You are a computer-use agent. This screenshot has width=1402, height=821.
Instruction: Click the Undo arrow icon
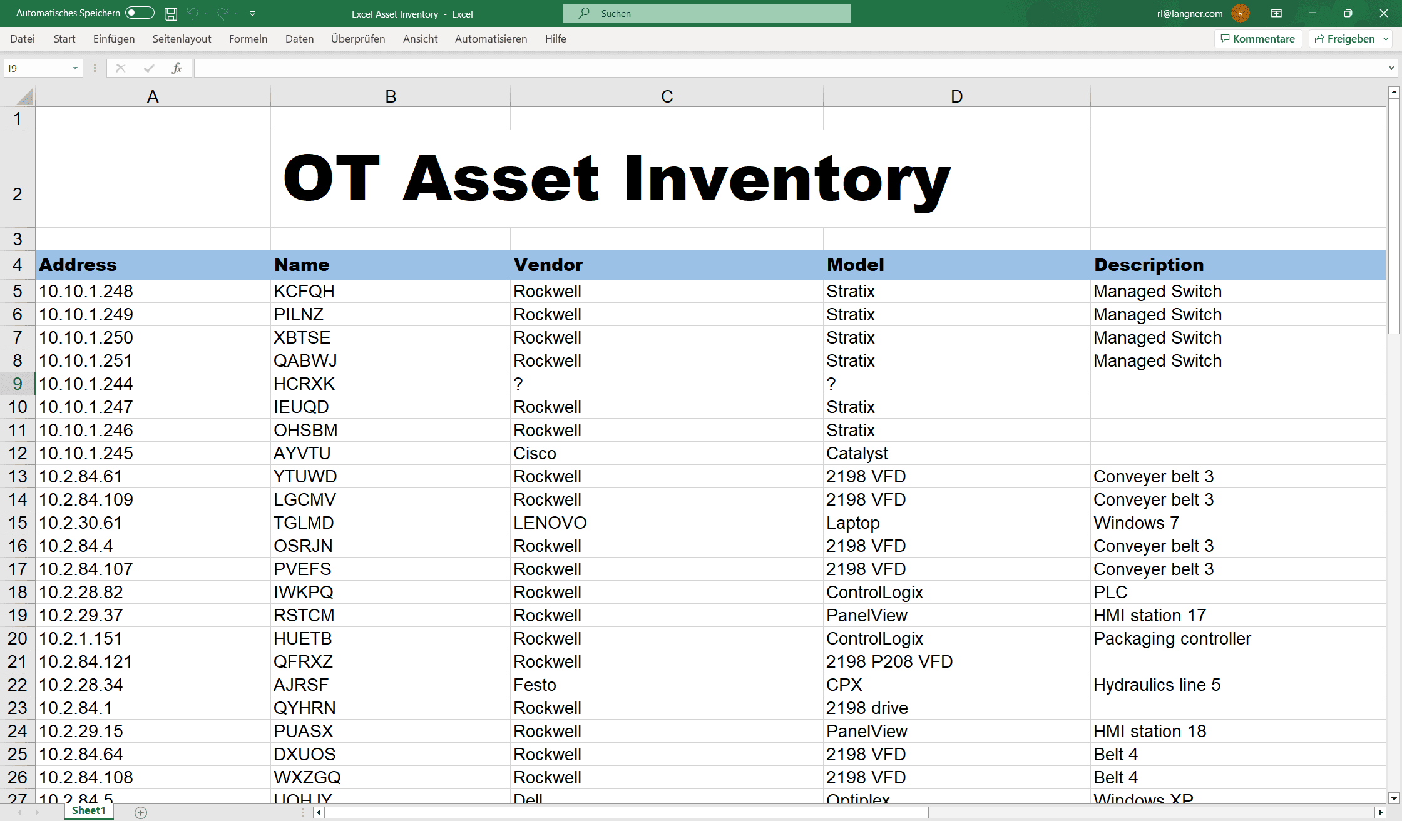pyautogui.click(x=192, y=13)
